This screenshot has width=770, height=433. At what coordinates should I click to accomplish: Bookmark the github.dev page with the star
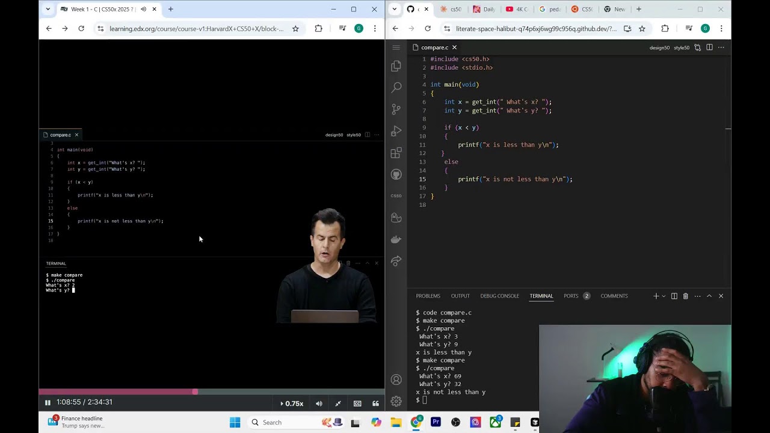click(x=642, y=28)
